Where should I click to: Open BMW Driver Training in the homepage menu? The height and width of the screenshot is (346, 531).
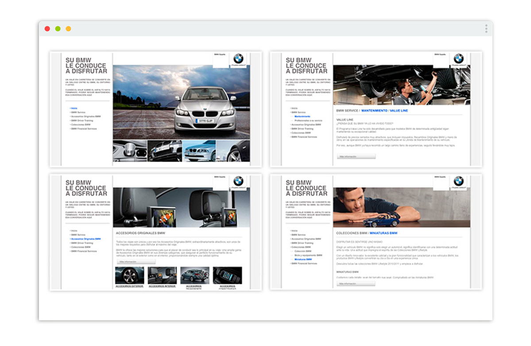click(82, 121)
